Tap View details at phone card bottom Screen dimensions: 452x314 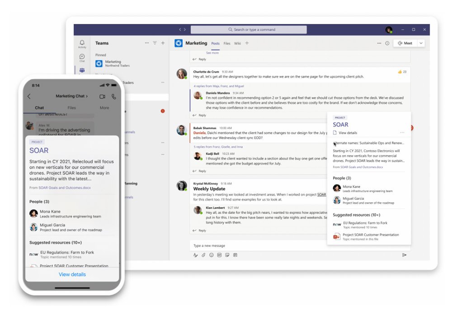[x=72, y=274]
